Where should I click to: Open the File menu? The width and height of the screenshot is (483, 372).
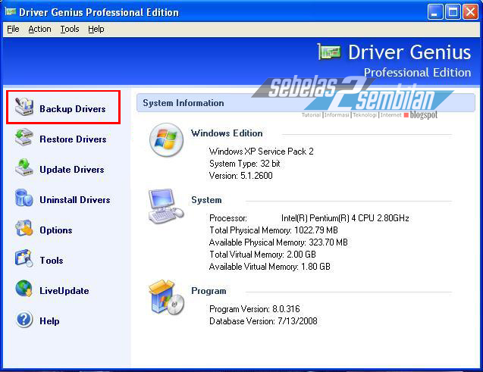pos(13,29)
